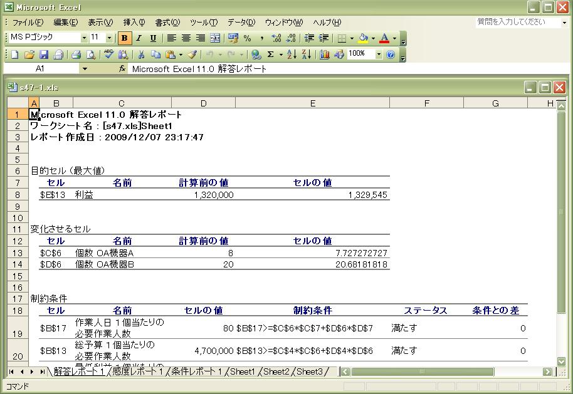
Task: Click the insert function fx button
Action: point(122,69)
